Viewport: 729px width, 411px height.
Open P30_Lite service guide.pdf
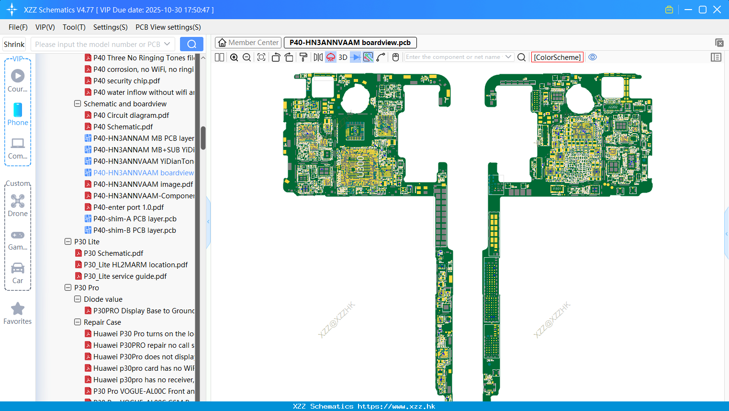tap(125, 276)
